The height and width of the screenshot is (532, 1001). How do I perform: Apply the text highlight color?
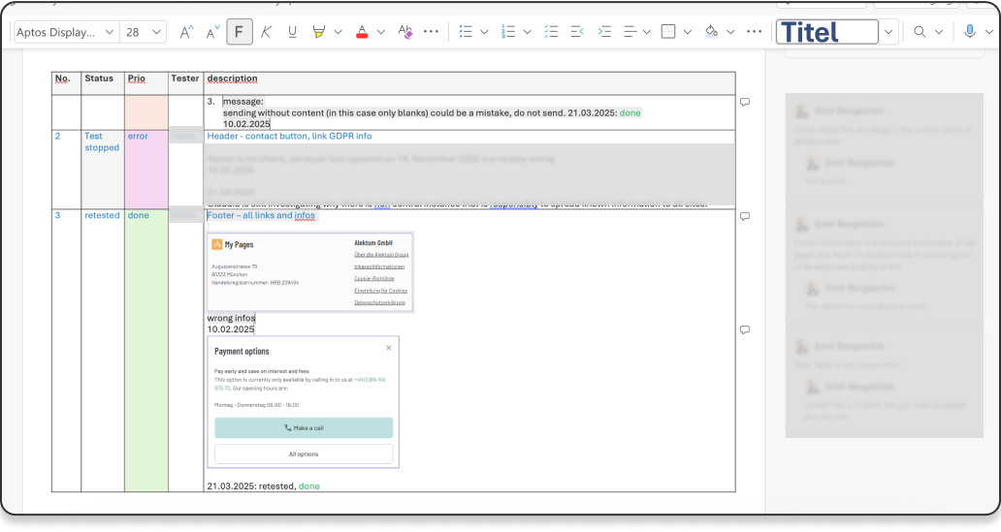(x=318, y=32)
